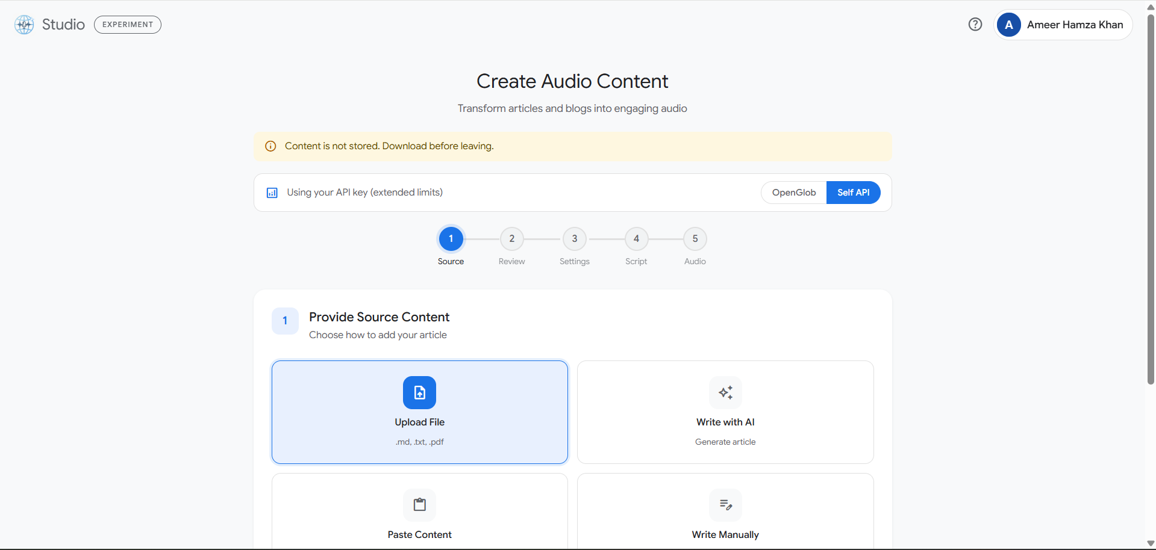Select step 4 Script

click(x=636, y=238)
